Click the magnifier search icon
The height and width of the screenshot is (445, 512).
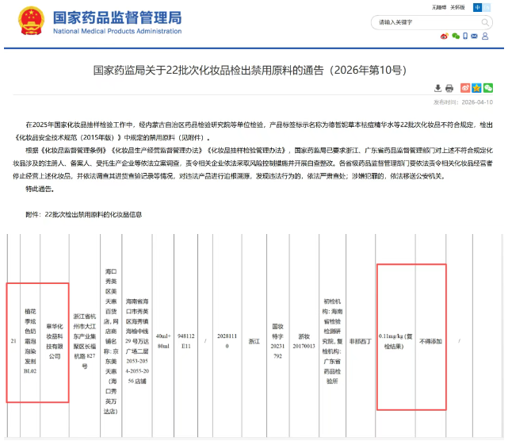pyautogui.click(x=485, y=22)
